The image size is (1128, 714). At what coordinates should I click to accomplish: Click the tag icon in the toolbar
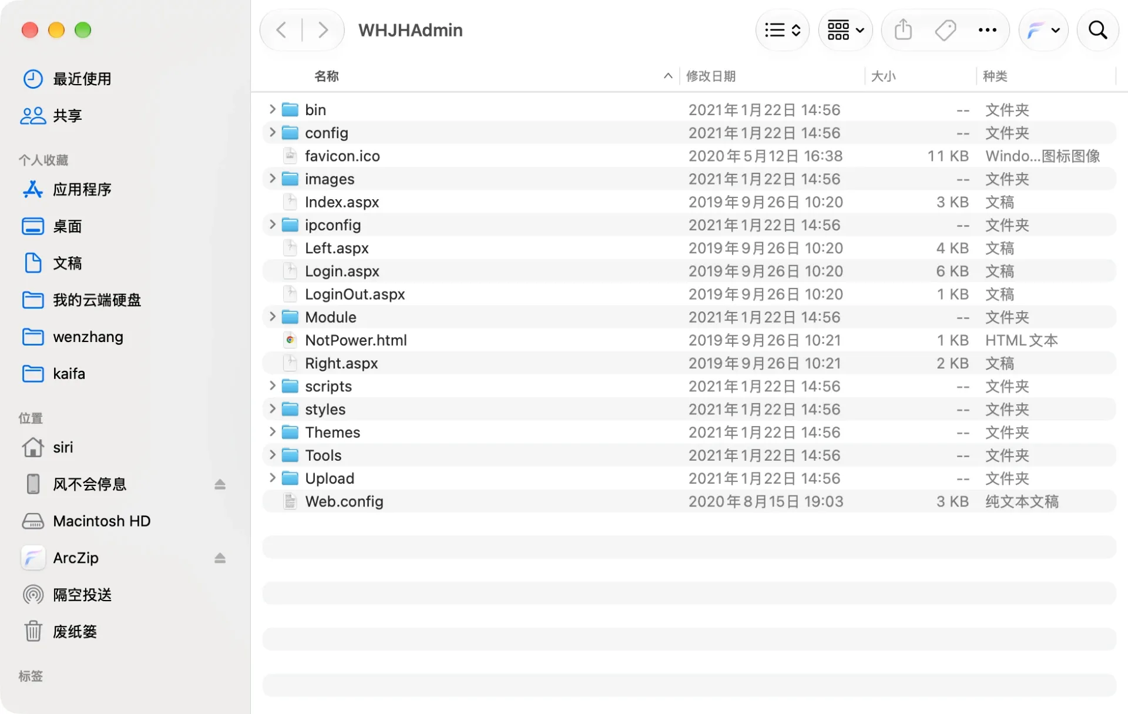[945, 30]
